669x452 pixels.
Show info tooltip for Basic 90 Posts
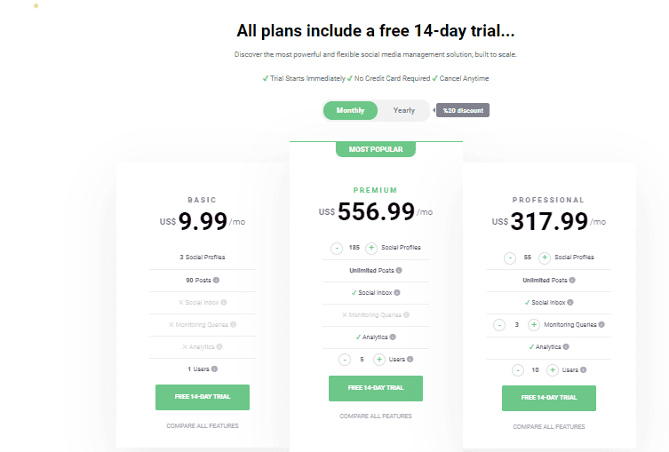click(x=217, y=280)
